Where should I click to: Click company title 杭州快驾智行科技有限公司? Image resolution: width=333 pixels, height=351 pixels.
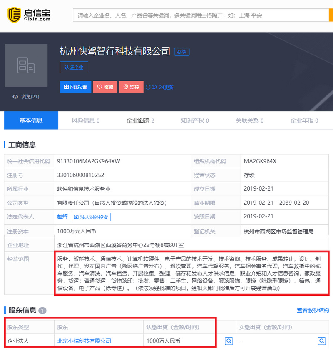115,51
